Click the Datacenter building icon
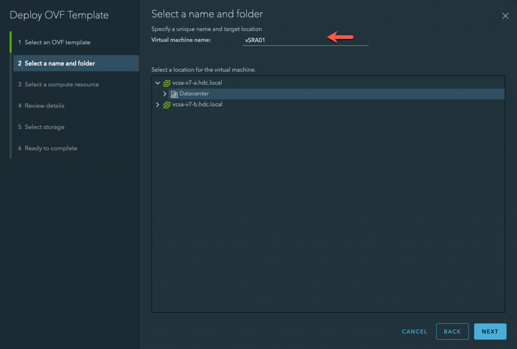 point(174,94)
